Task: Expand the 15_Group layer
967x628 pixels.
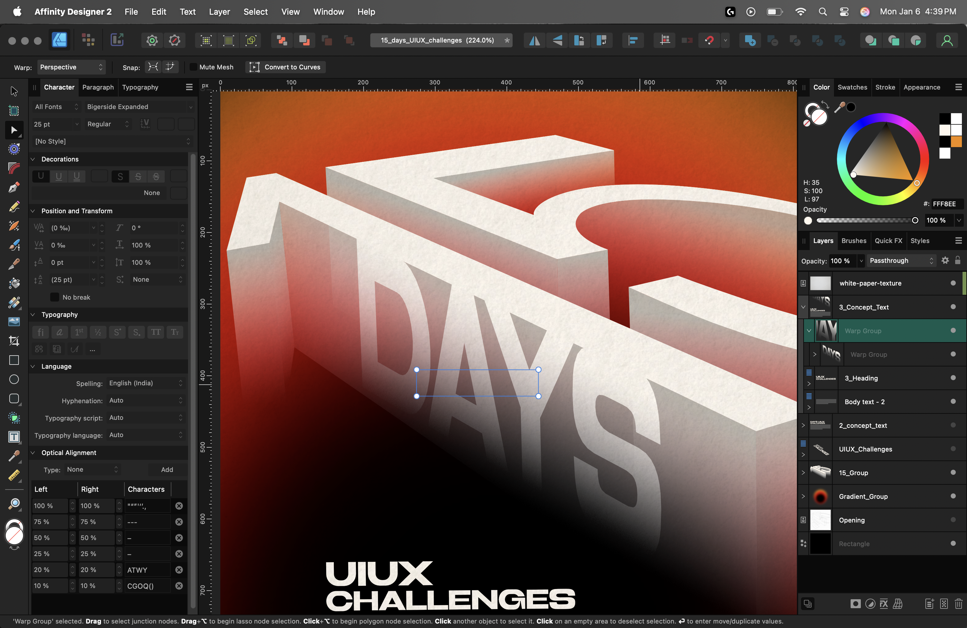Action: click(803, 472)
